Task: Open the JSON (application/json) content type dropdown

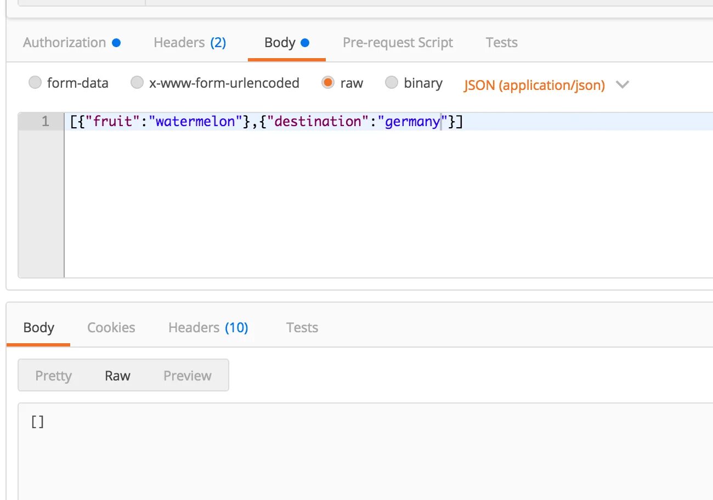Action: pyautogui.click(x=534, y=85)
